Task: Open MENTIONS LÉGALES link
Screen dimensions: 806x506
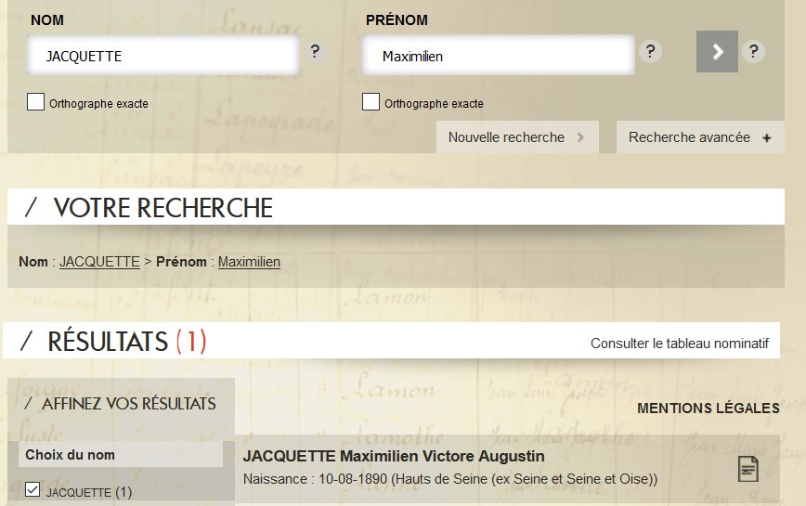Action: tap(708, 408)
